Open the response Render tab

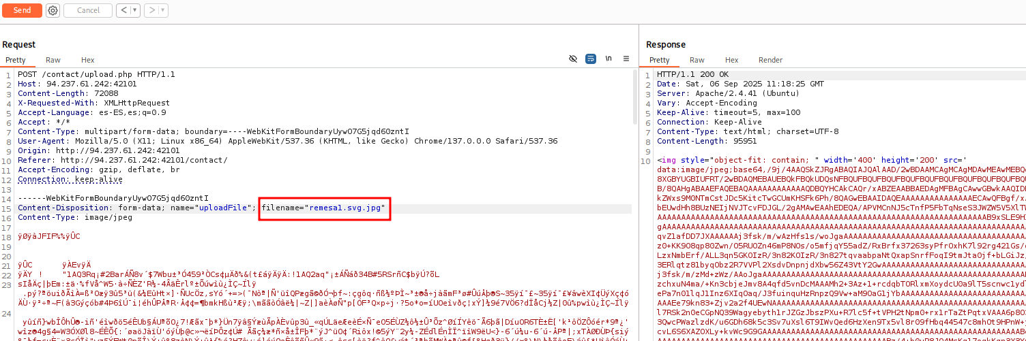(x=770, y=60)
